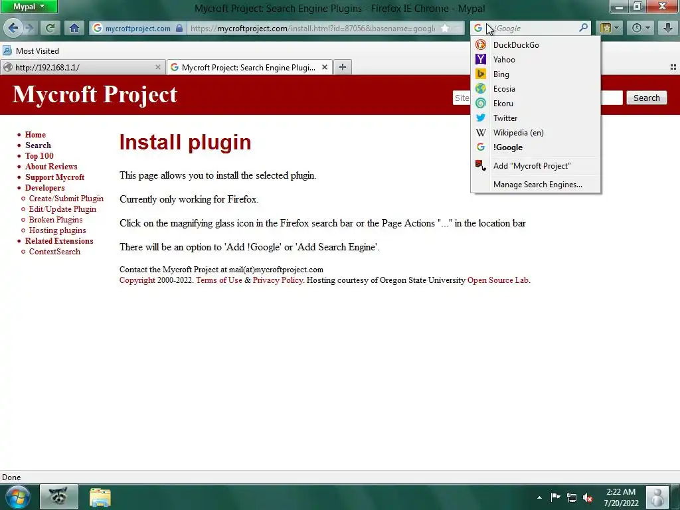680x510 pixels.
Task: Open the Home page button
Action: coord(74,28)
